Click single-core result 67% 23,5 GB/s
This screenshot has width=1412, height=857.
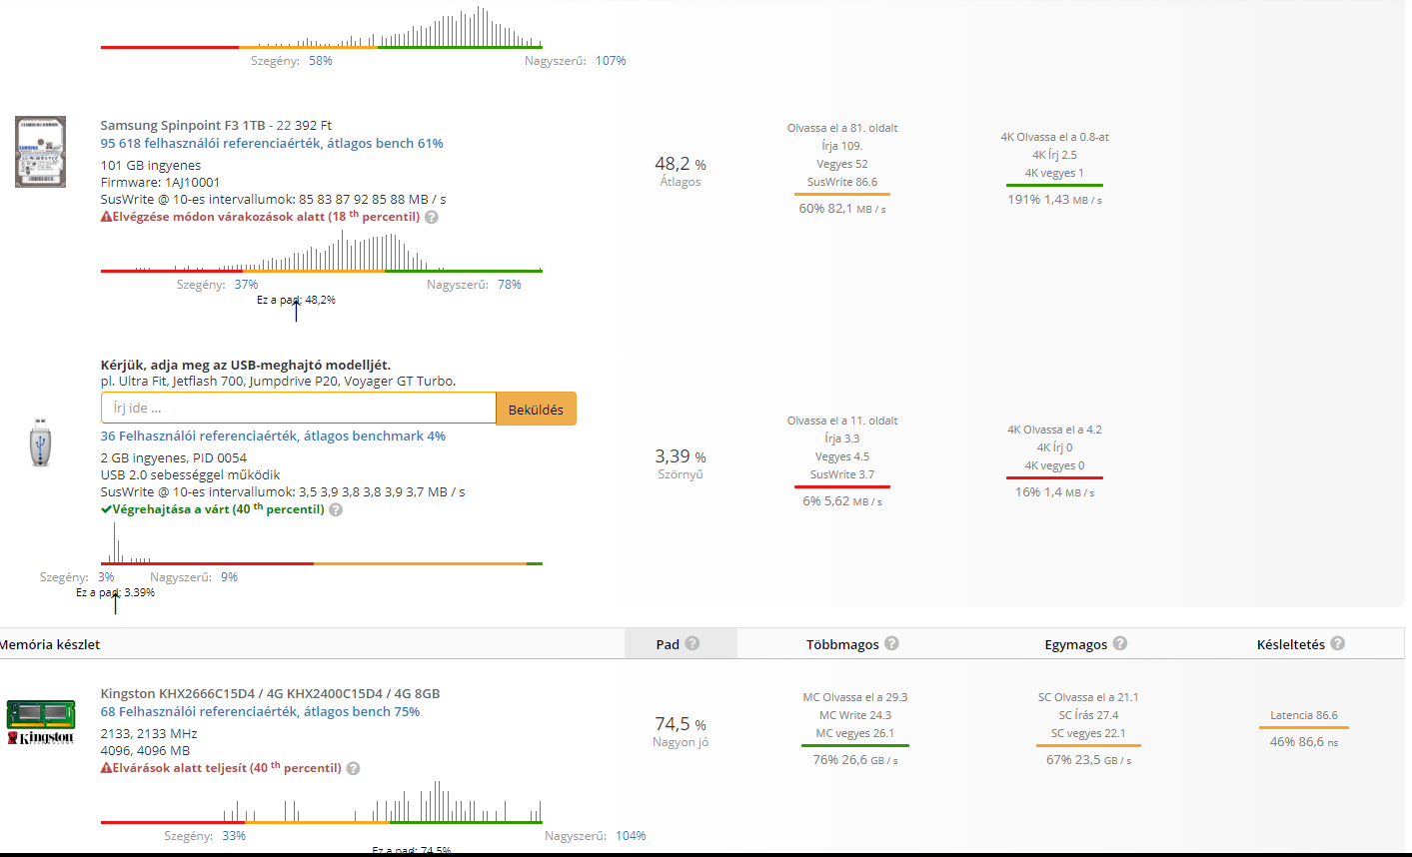(x=1088, y=760)
